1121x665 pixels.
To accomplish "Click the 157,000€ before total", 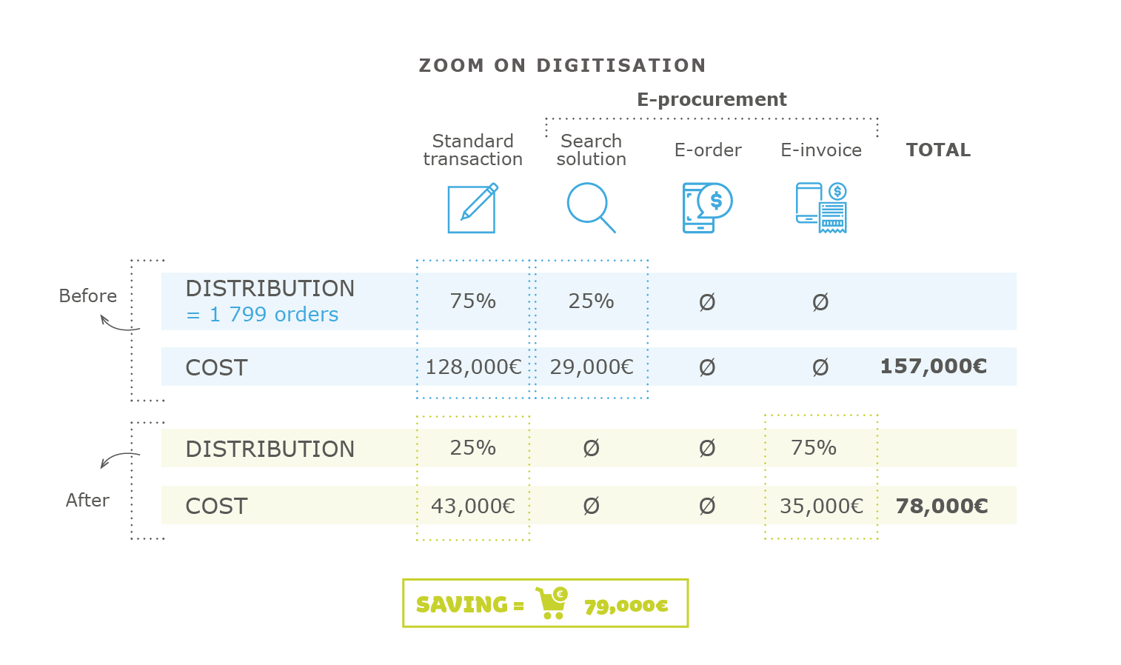I will (x=933, y=367).
